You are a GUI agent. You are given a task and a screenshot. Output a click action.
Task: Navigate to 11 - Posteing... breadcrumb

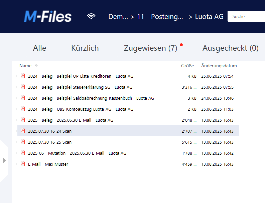160,17
